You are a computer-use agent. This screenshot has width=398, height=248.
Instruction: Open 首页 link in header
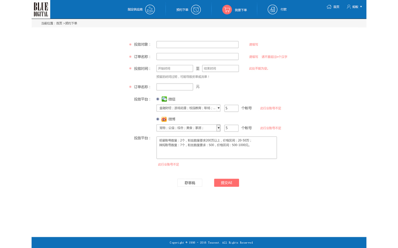(x=336, y=7)
